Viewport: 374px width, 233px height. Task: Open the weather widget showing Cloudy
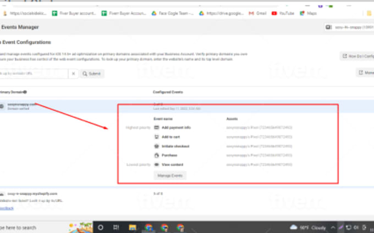click(x=307, y=228)
